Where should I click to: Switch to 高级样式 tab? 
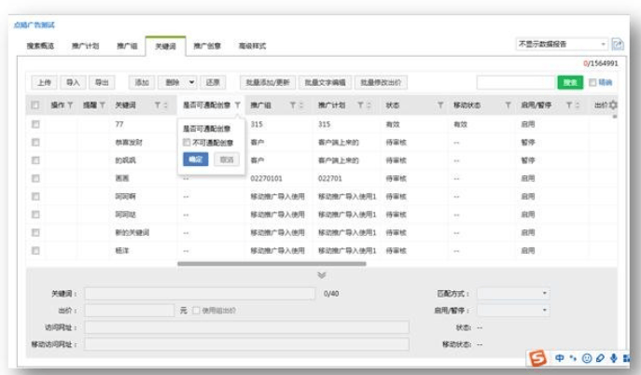coord(252,46)
